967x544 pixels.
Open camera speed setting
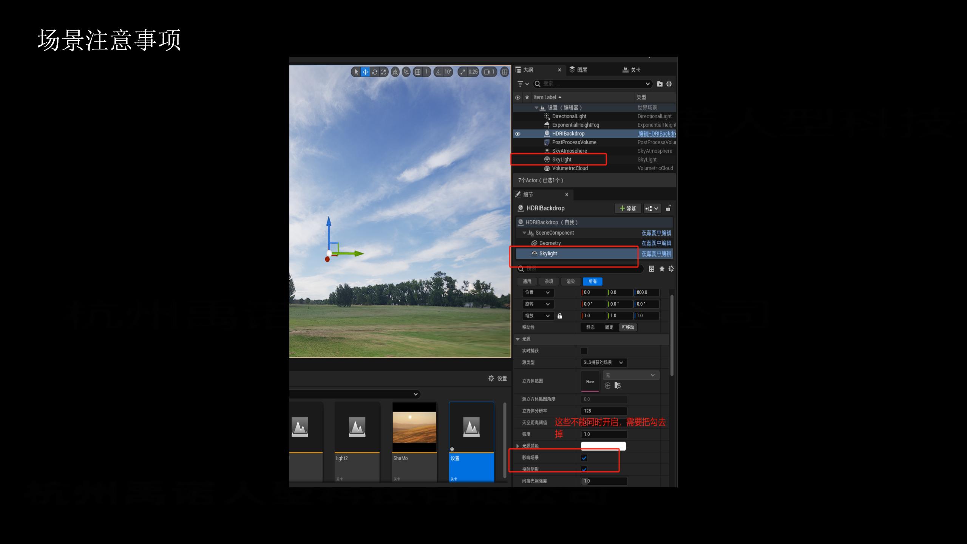tap(490, 72)
